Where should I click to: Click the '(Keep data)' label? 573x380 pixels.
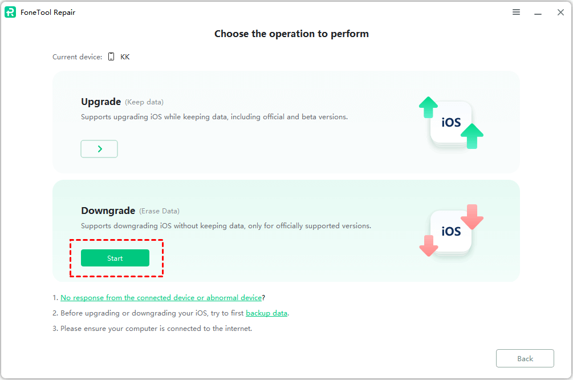coord(144,102)
